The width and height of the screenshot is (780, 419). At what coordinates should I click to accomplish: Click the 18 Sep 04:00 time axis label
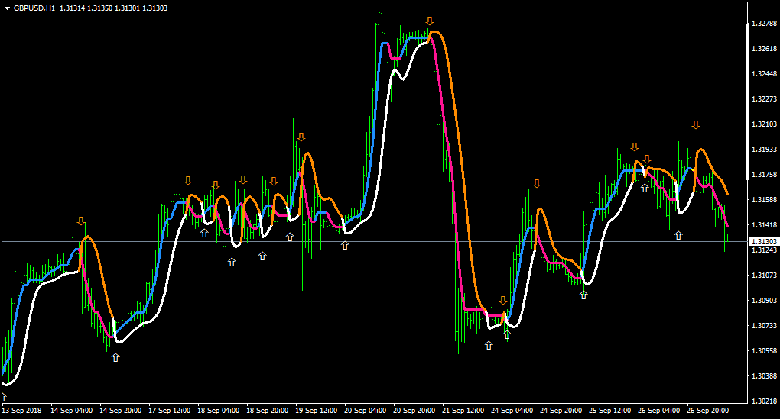point(219,411)
